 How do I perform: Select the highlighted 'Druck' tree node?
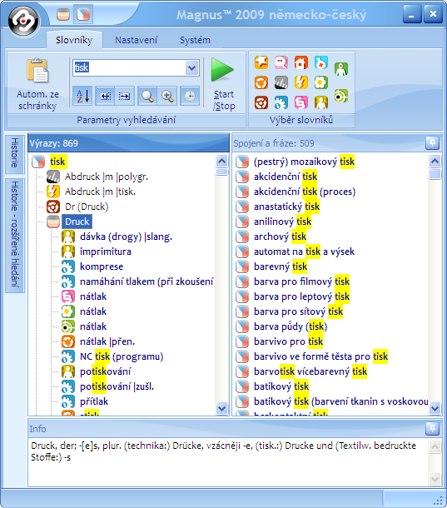77,222
